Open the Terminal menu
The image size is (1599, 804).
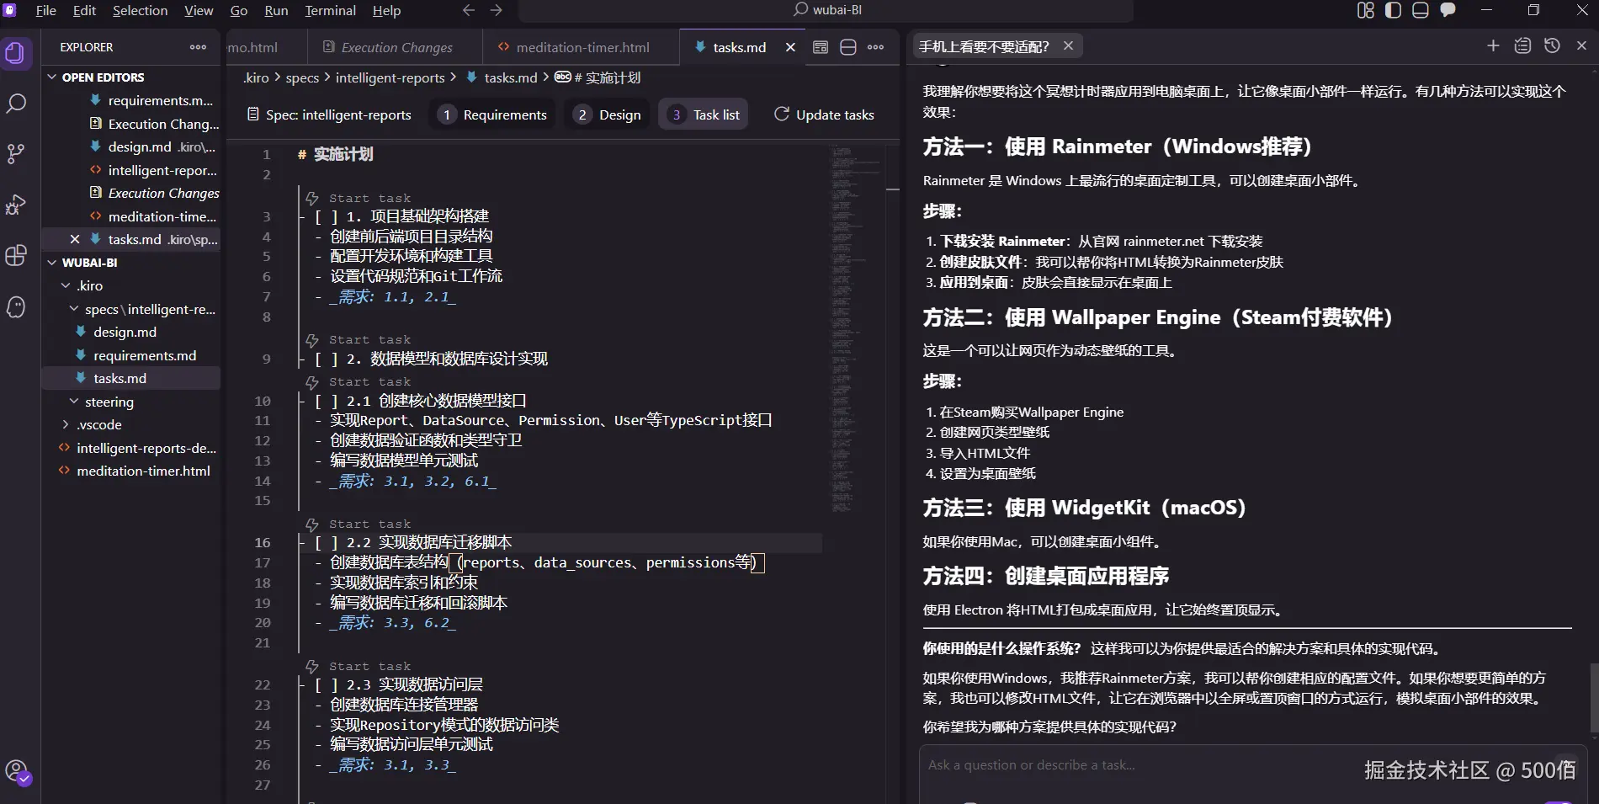pos(330,10)
